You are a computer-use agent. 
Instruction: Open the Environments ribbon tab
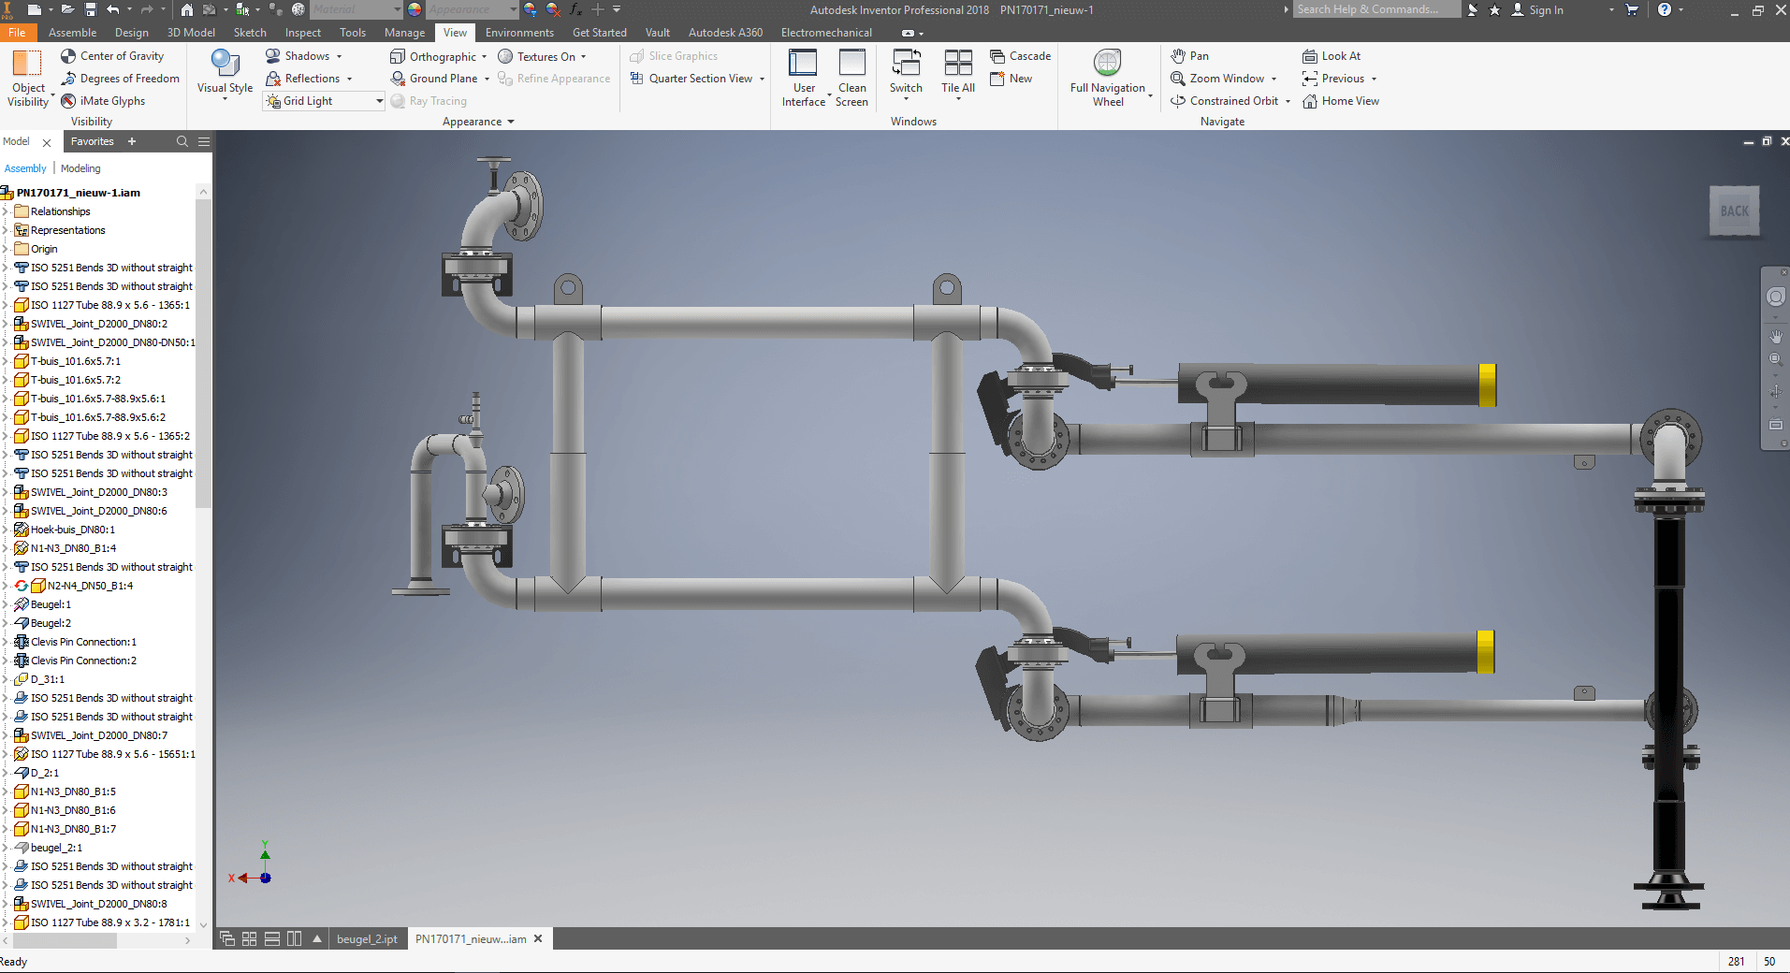pos(519,33)
